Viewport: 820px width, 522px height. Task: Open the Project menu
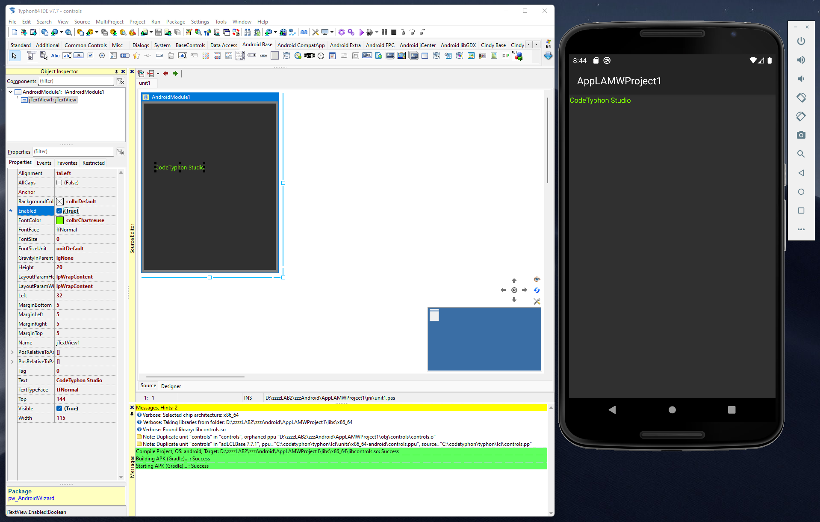(137, 22)
